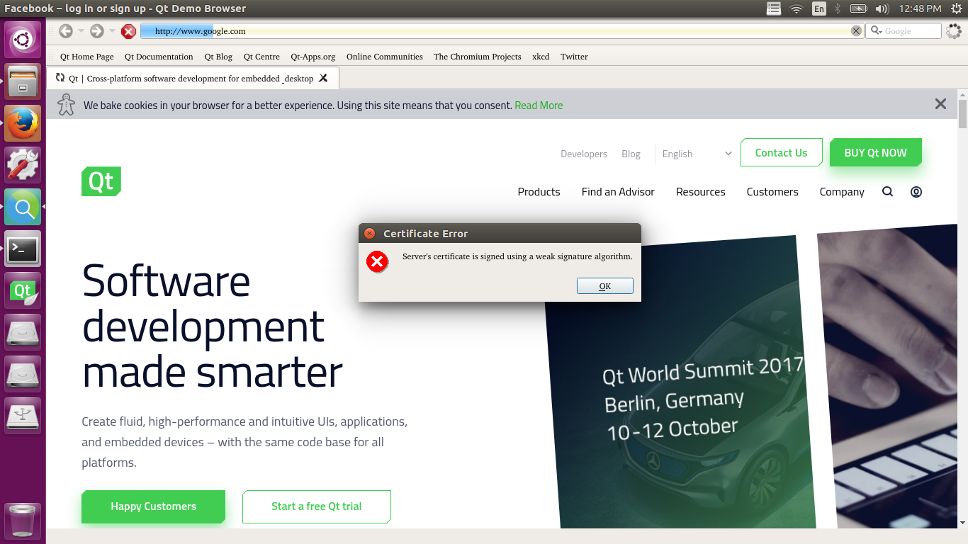Launch Firefox from the Ubuntu dock

[x=23, y=124]
